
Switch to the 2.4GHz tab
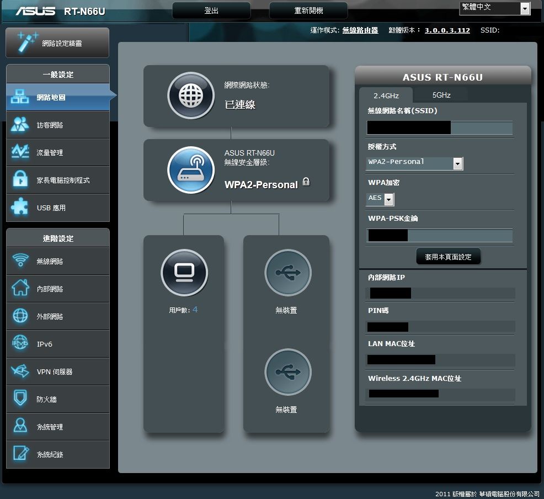click(386, 95)
